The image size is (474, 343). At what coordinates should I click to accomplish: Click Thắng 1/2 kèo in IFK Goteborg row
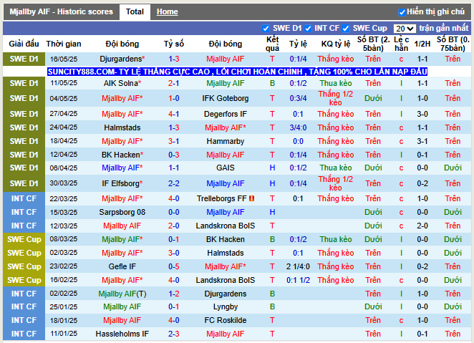click(x=336, y=98)
